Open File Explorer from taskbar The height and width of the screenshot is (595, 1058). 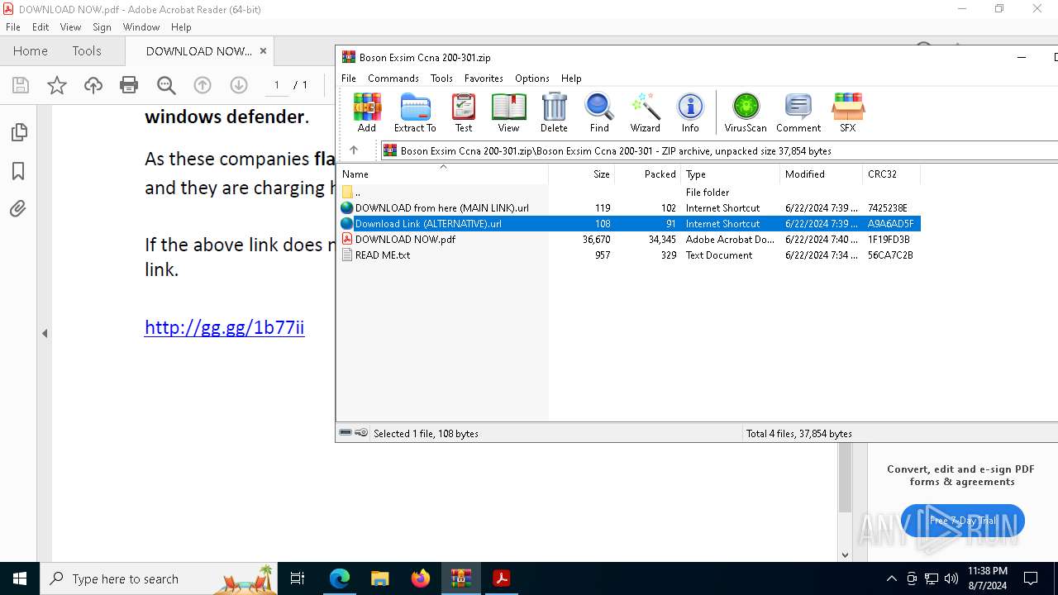coord(379,578)
